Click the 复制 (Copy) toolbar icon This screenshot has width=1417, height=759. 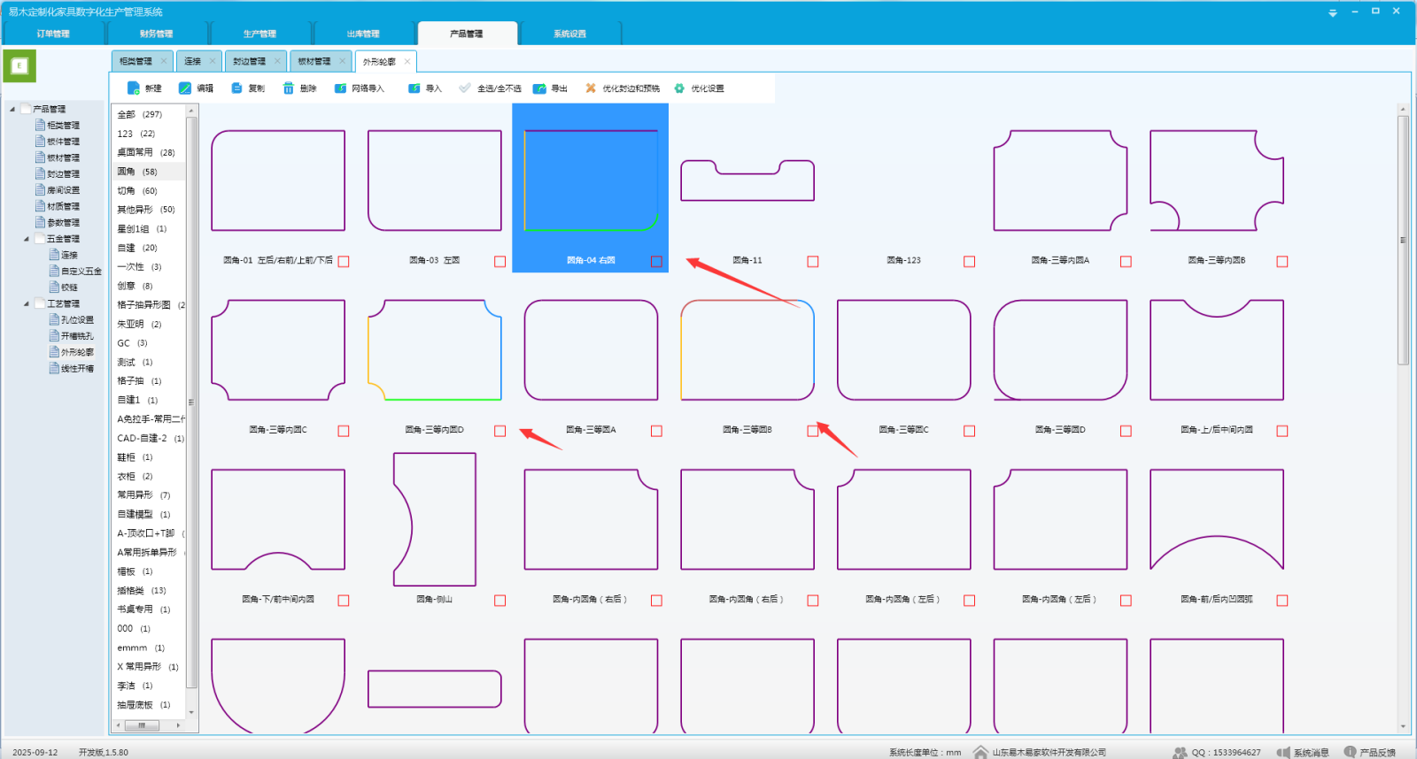pos(236,88)
